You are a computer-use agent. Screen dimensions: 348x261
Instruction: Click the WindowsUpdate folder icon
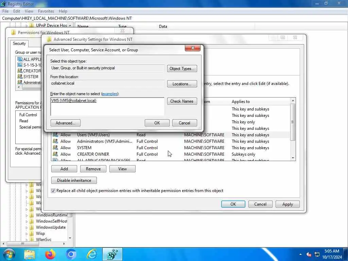[32, 227]
